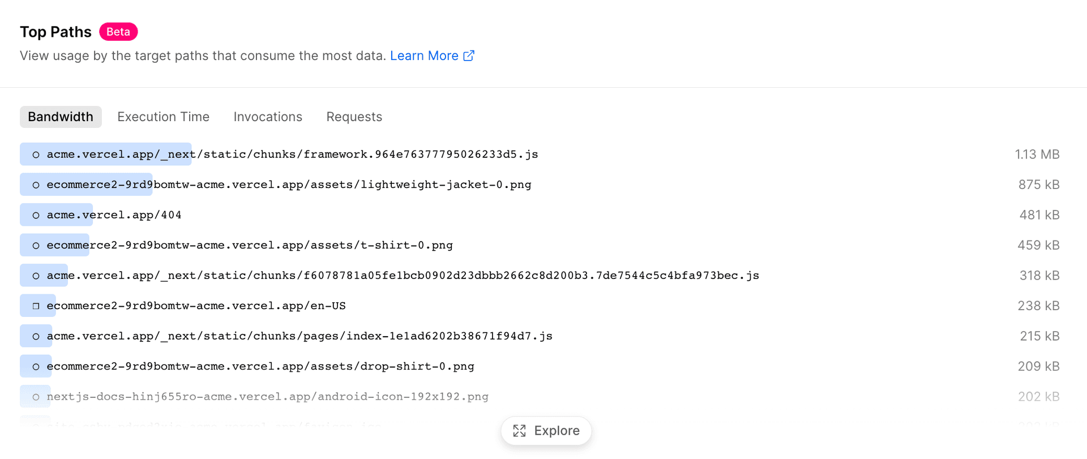Switch to the Execution Time tab
Screen dimensions: 1087x459
pyautogui.click(x=163, y=117)
